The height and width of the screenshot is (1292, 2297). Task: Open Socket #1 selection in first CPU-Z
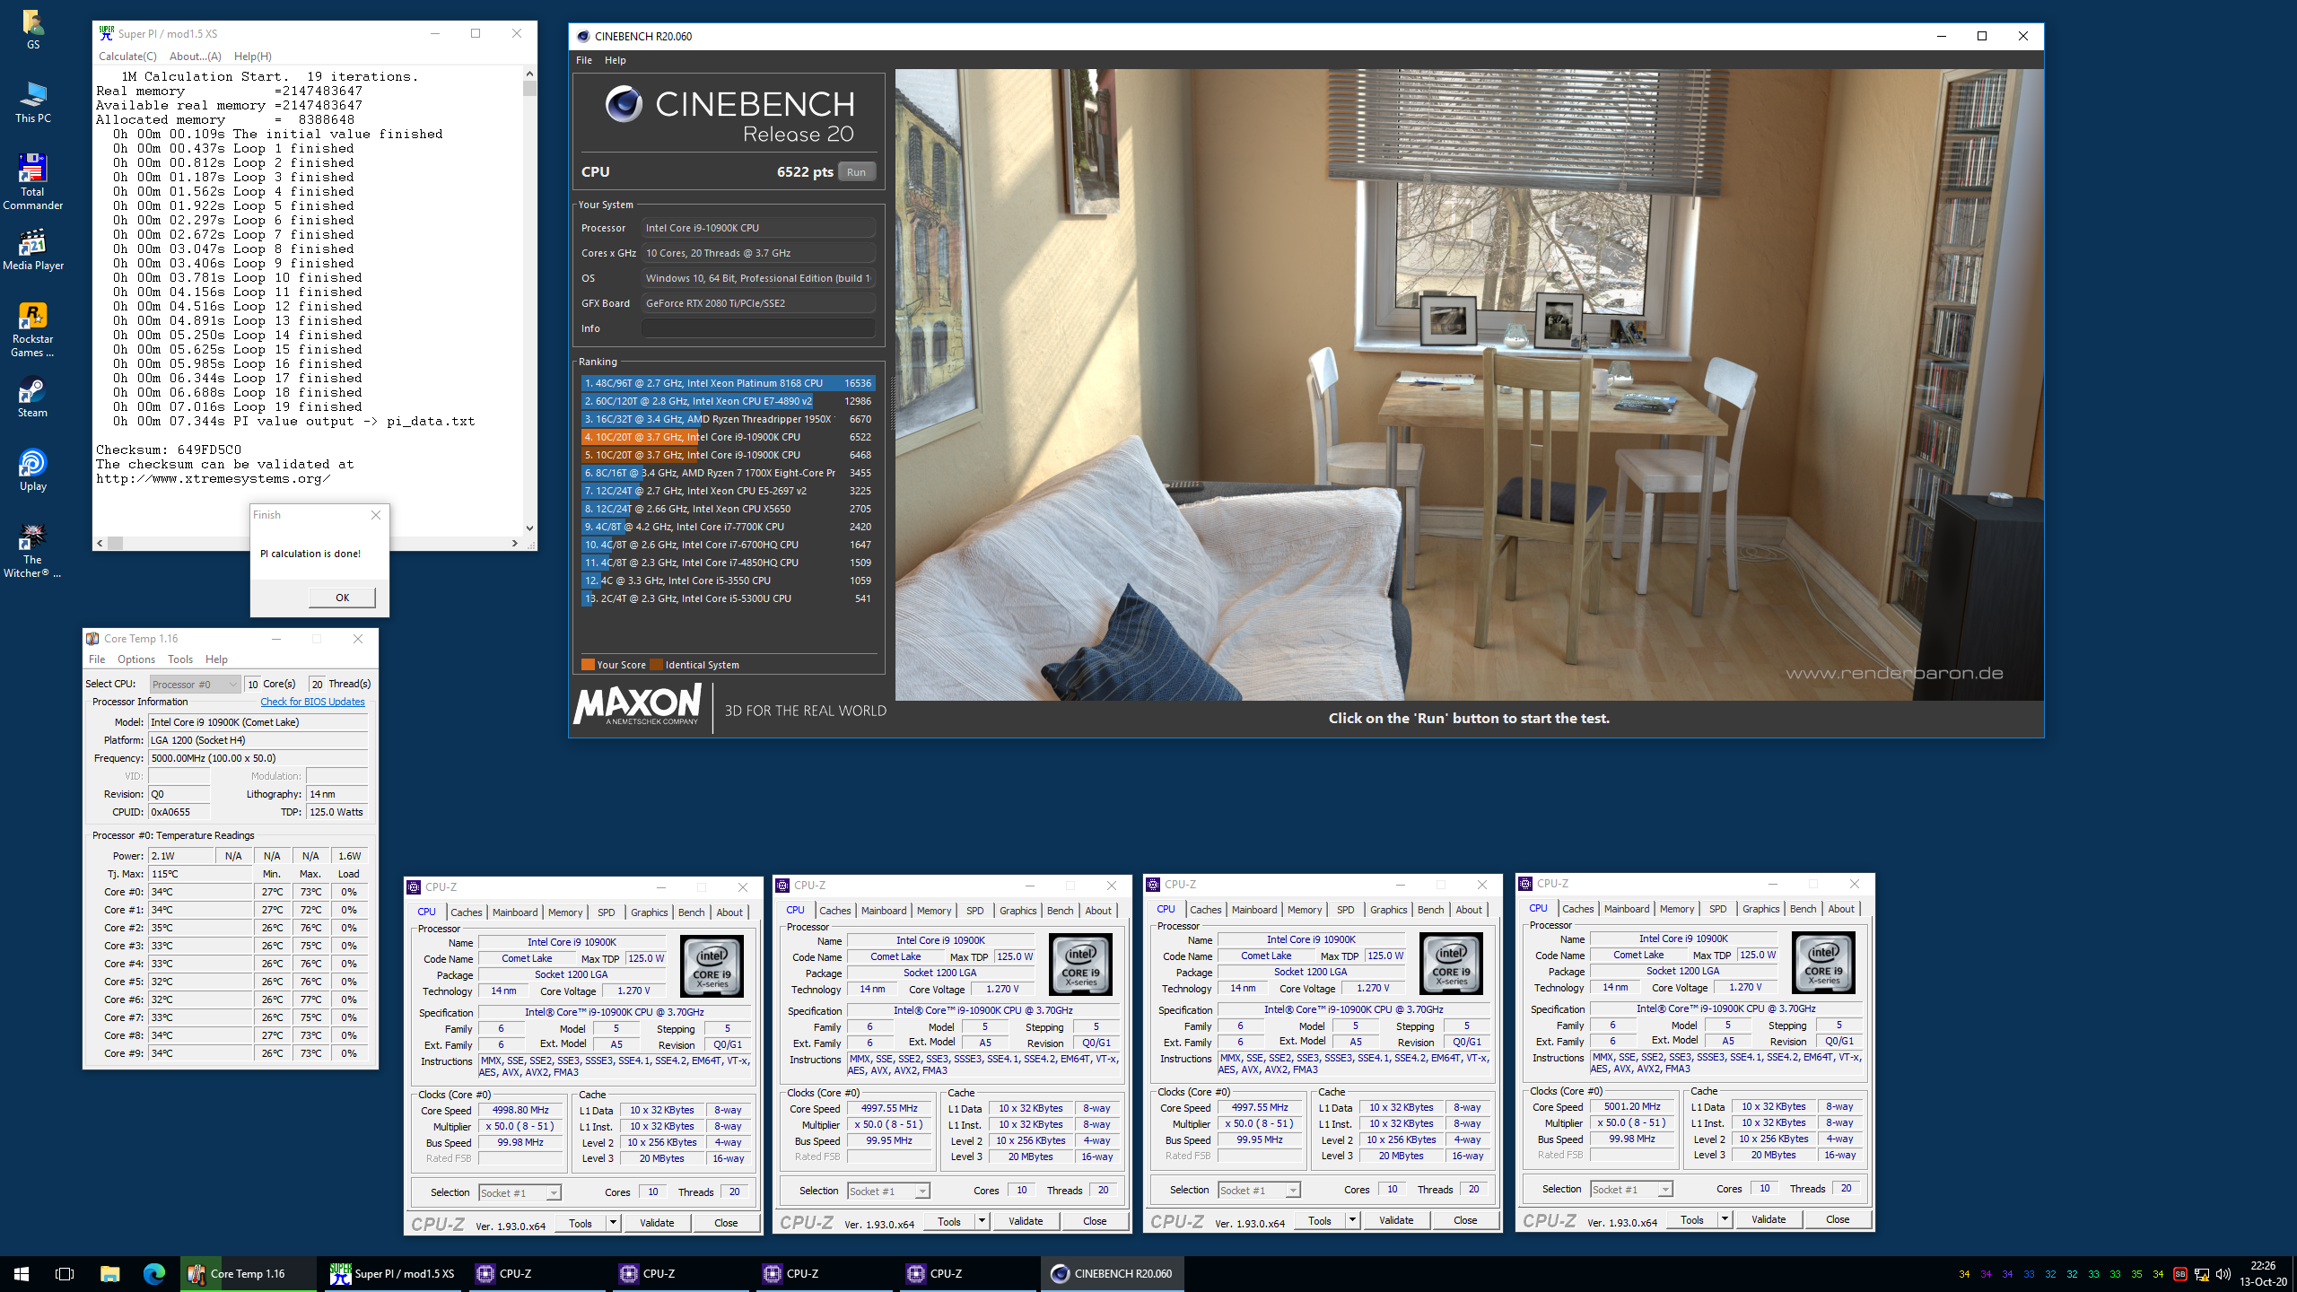[x=520, y=1192]
